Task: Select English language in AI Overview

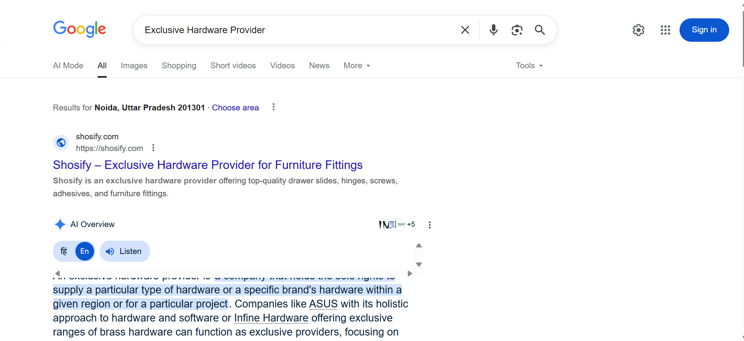Action: [x=84, y=251]
